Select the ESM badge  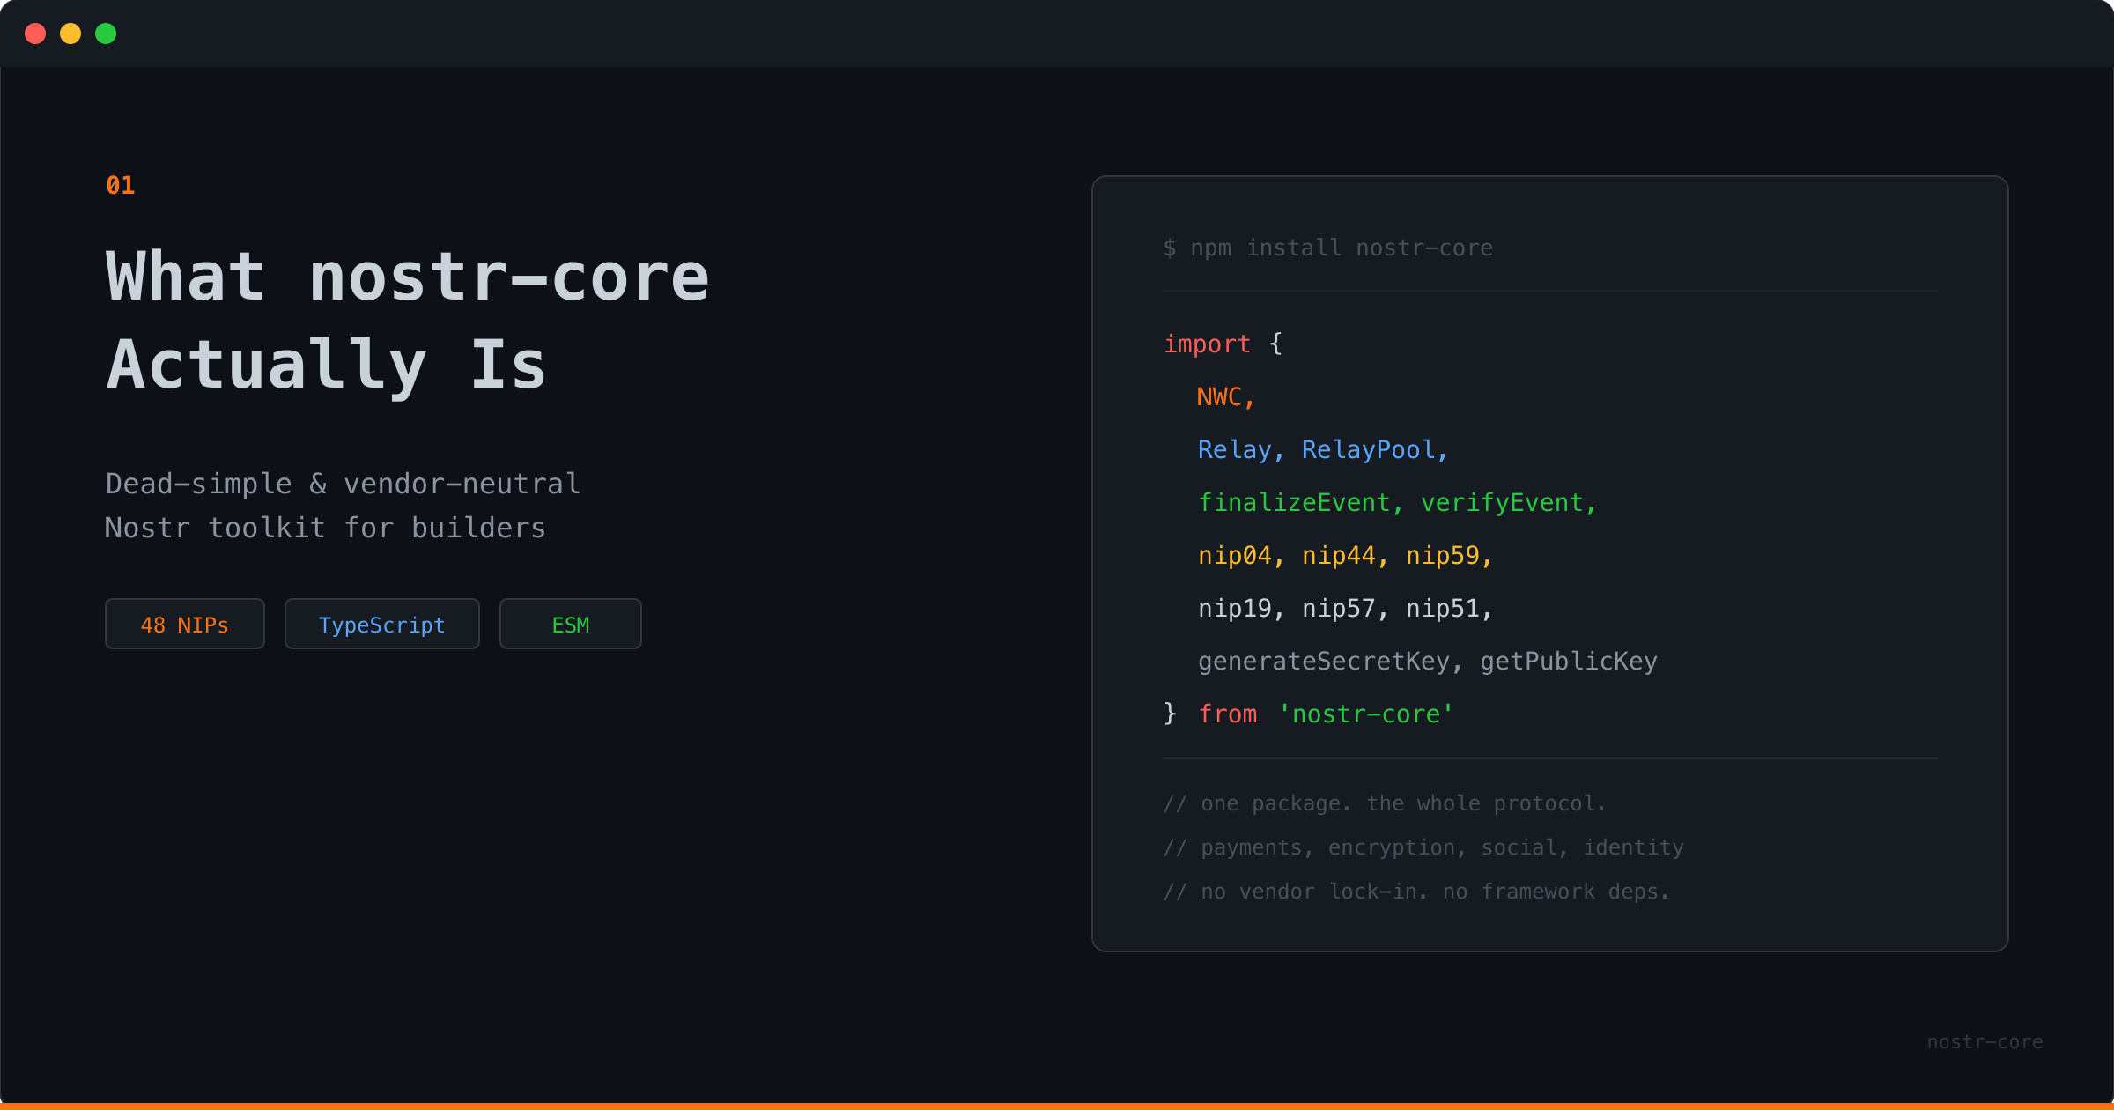coord(570,624)
